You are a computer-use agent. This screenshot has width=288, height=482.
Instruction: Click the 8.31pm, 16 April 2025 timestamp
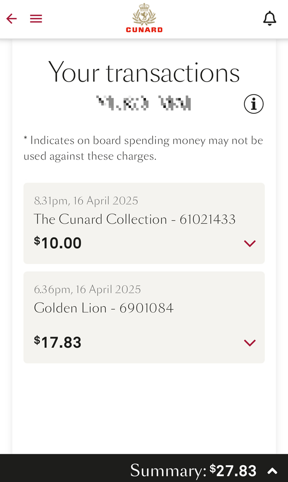(86, 201)
